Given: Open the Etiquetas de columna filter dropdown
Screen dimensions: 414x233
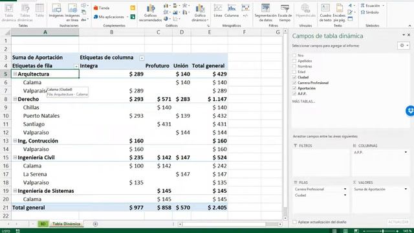Looking at the screenshot, I should 142,58.
